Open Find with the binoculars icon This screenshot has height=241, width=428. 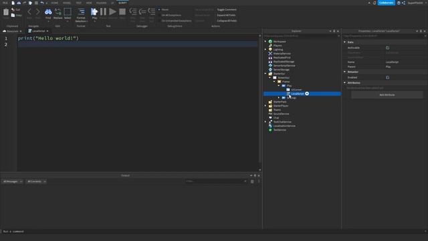click(48, 12)
